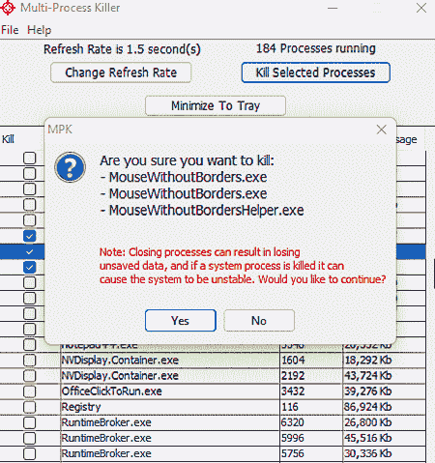
Task: Tick the OfficeClickToRun.exe kill checkbox
Action: (29, 391)
